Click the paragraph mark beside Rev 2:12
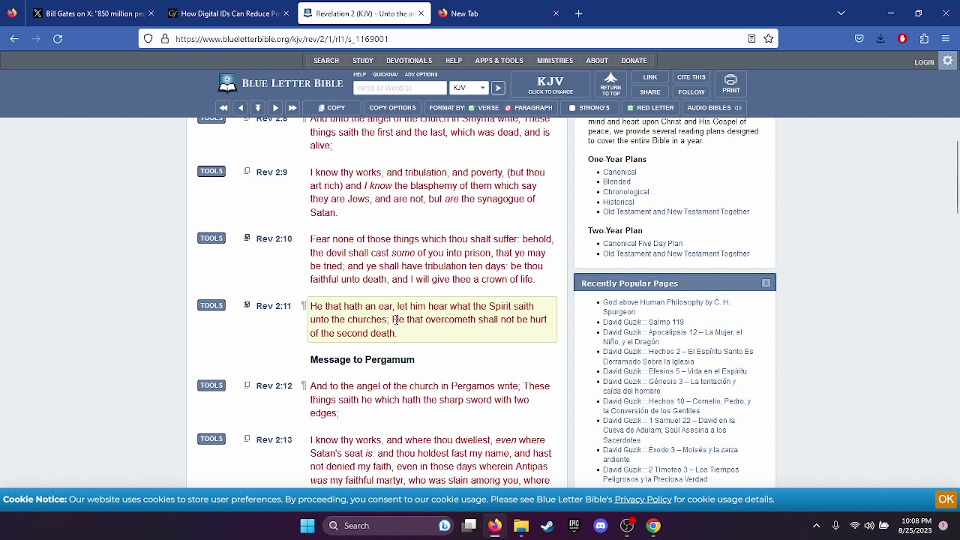Screen dimensions: 960x540 point(304,385)
